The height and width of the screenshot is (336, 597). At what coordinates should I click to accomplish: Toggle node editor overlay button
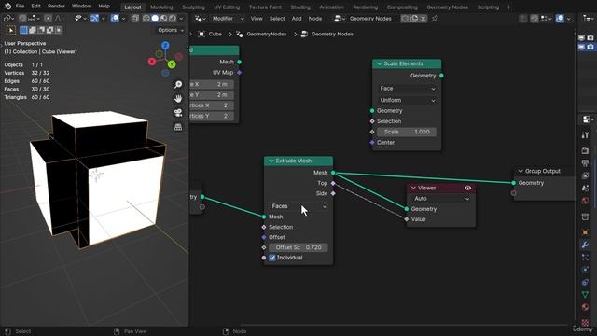pos(560,19)
